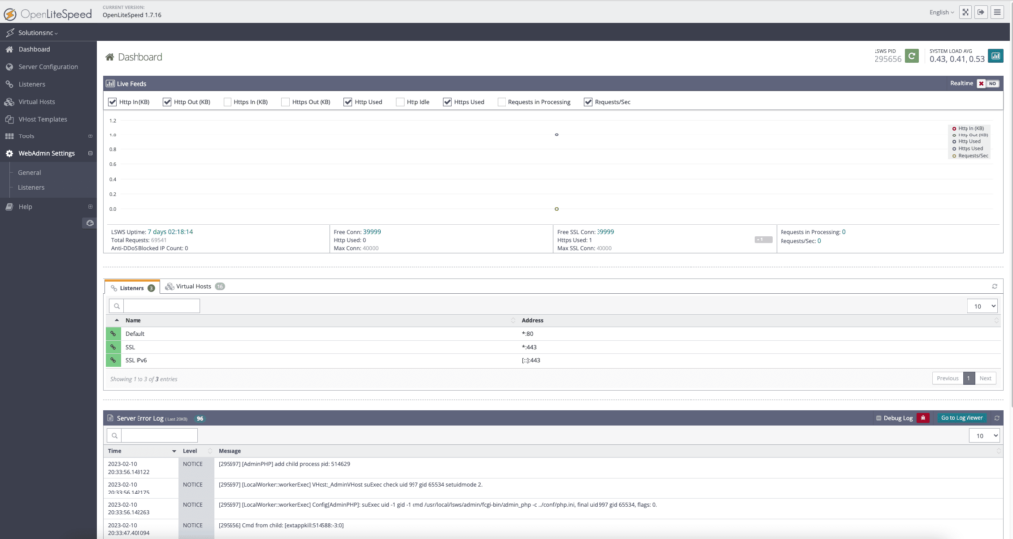Open Server Configuration in sidebar

tap(47, 67)
